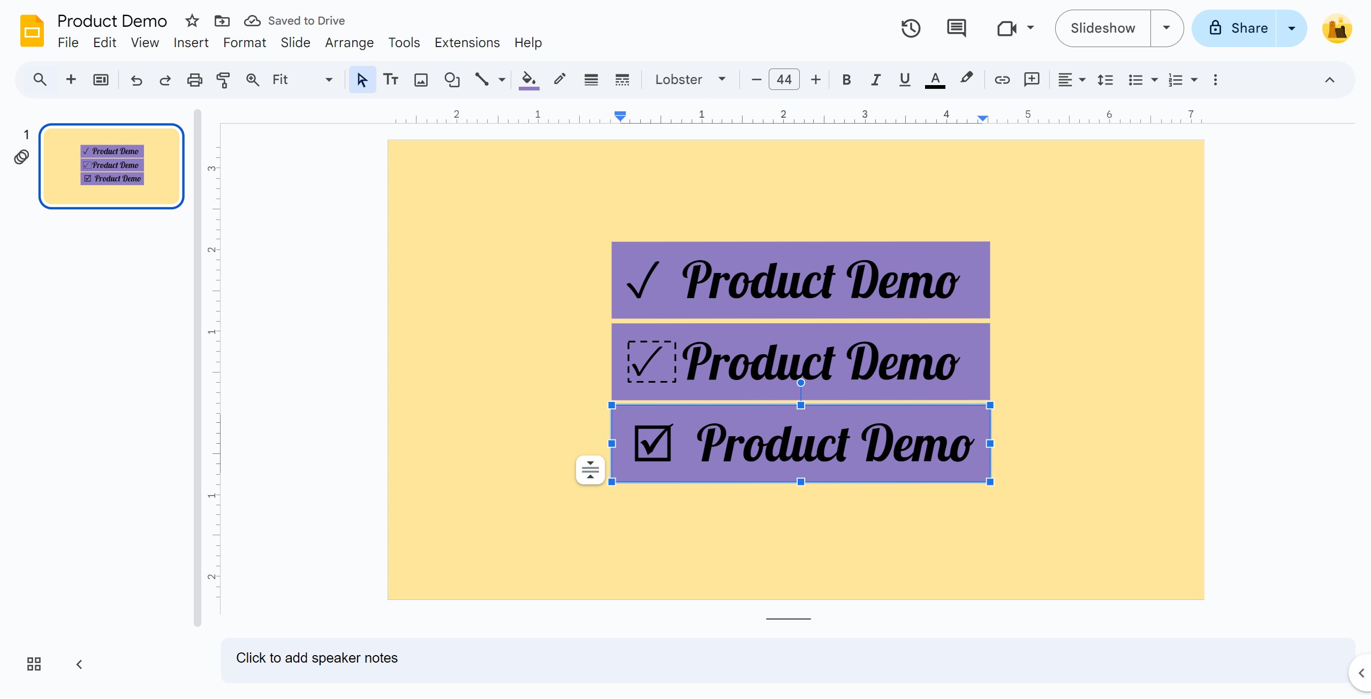Screen dimensions: 1371x699
Task: Toggle Bold formatting
Action: 846,80
